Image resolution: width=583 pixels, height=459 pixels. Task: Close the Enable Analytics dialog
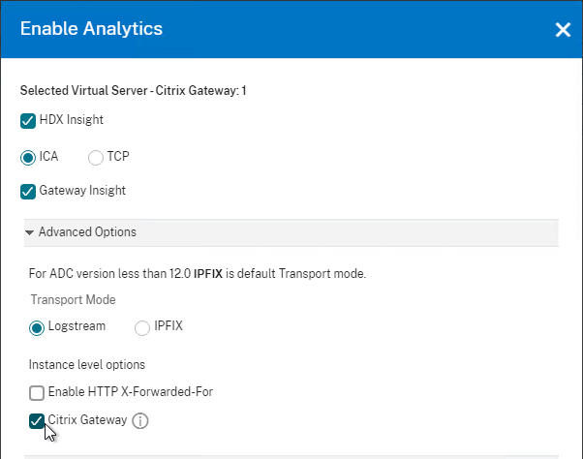[x=563, y=30]
